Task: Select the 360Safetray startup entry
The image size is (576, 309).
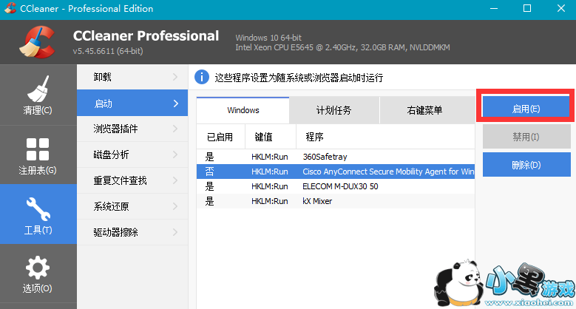Action: 336,157
